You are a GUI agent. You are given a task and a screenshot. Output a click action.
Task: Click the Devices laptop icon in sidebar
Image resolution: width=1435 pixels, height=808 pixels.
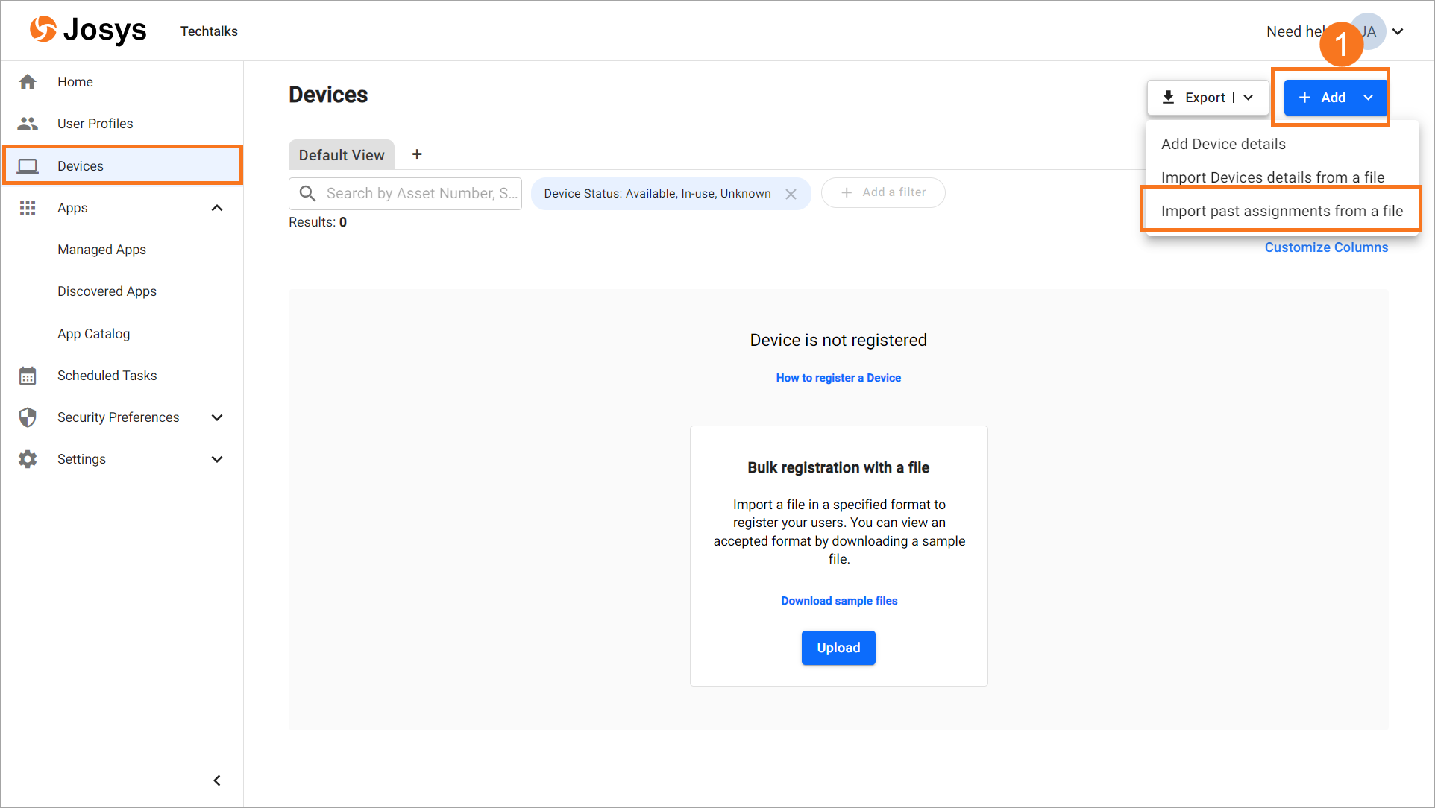pyautogui.click(x=28, y=166)
